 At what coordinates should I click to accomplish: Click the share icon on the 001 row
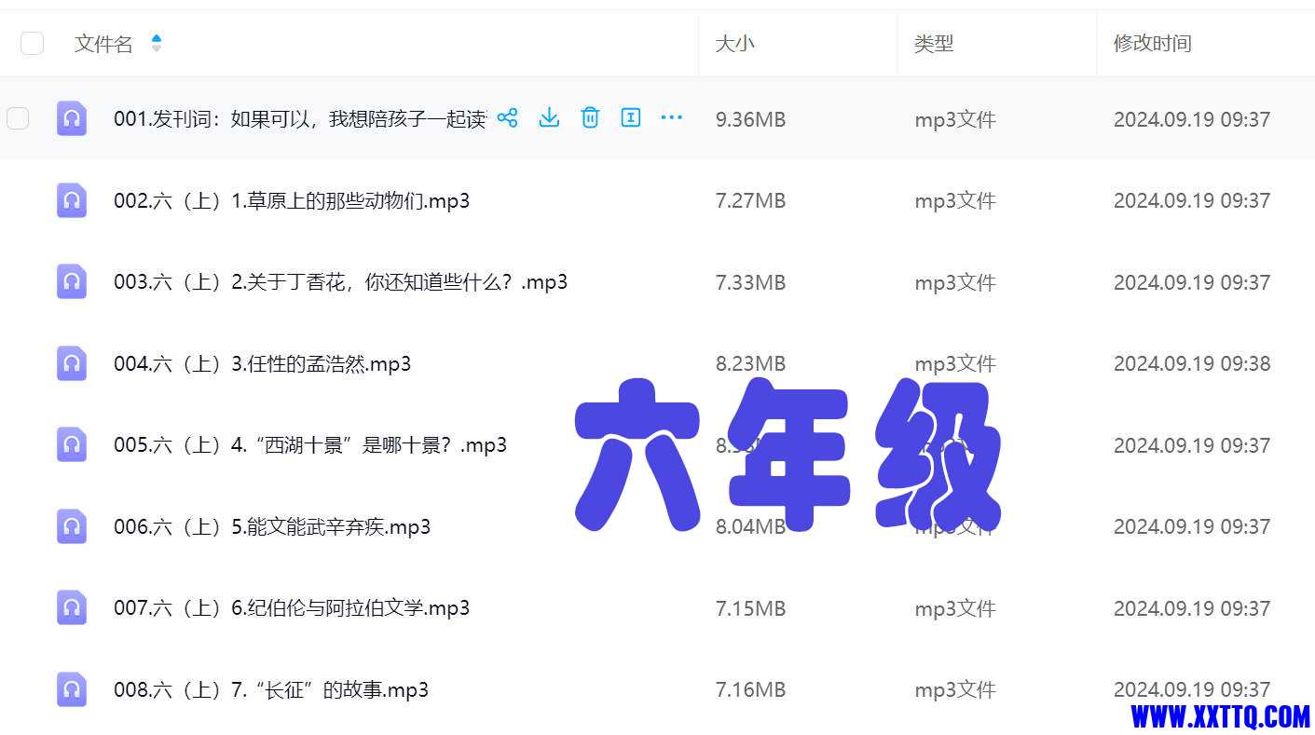pos(507,117)
